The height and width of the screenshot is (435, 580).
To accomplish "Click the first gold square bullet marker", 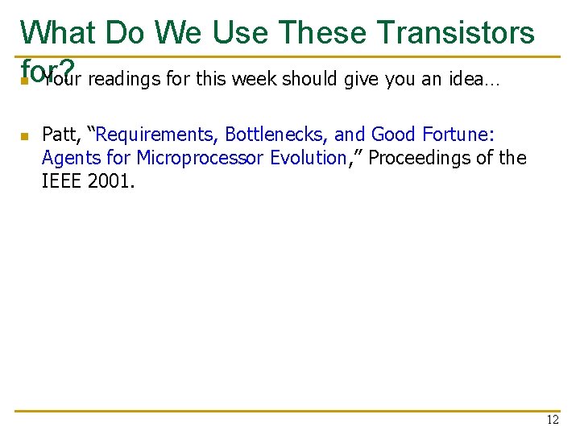I will pos(25,81).
